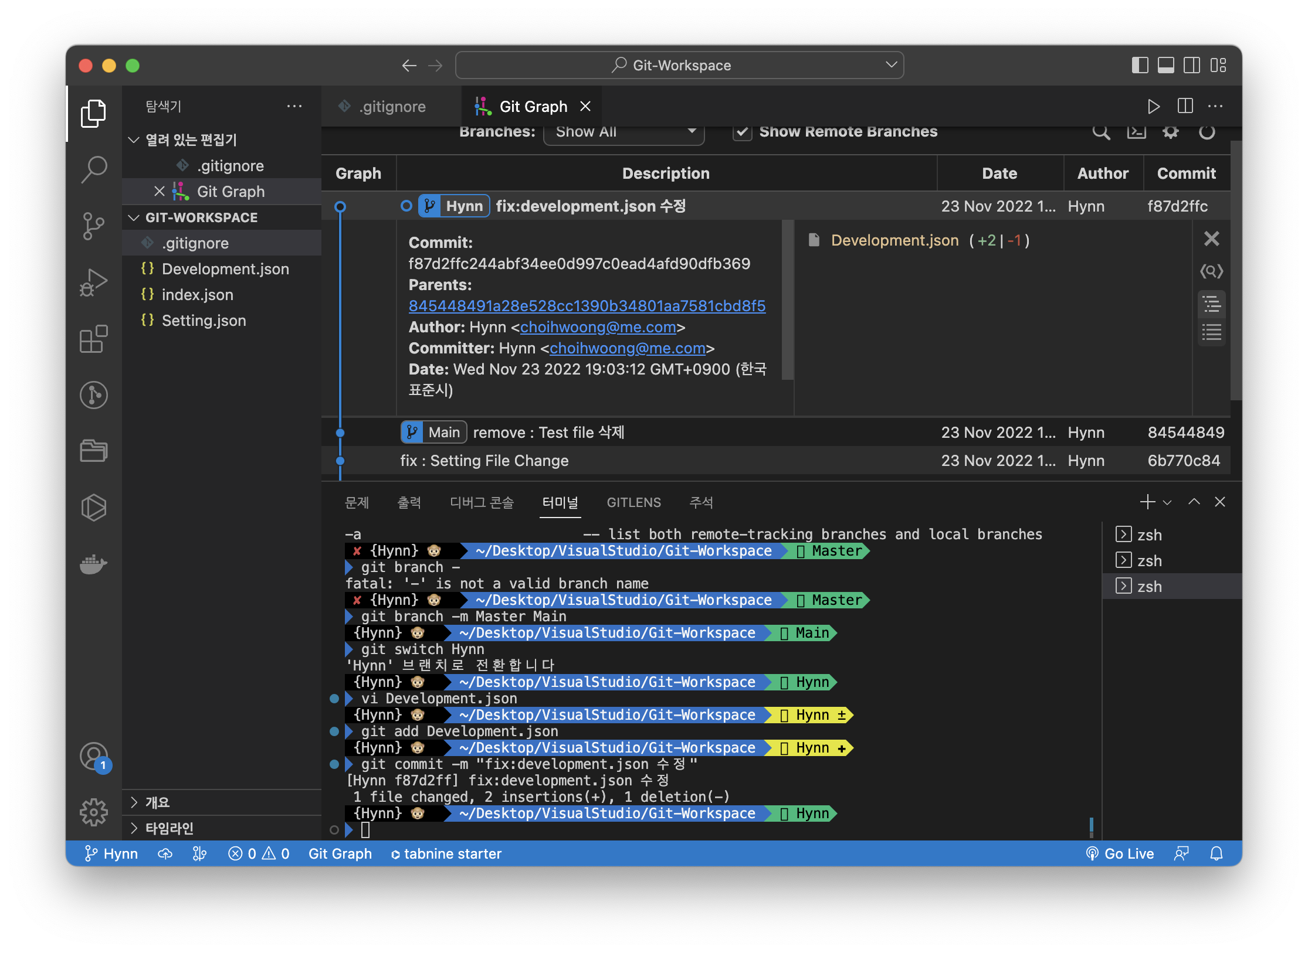Click the Author email link

[598, 327]
